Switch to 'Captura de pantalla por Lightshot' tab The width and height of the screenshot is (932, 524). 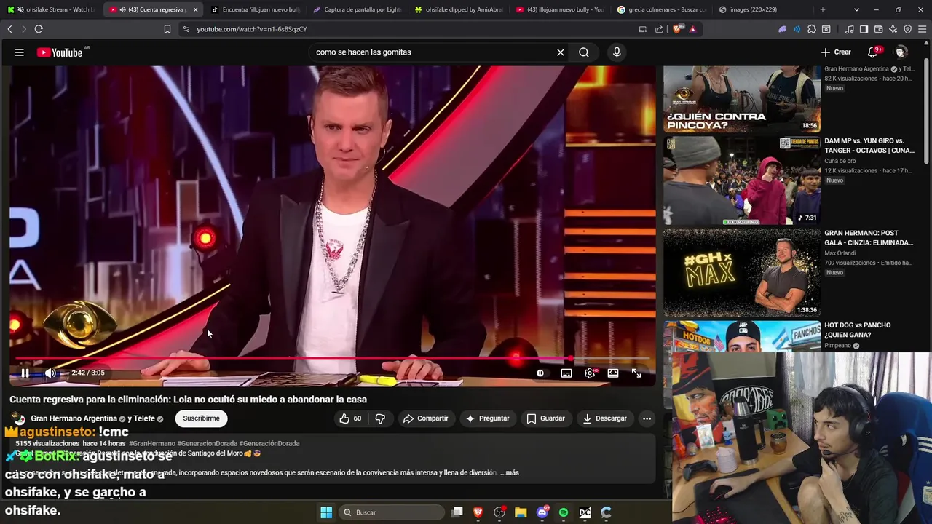coord(357,9)
